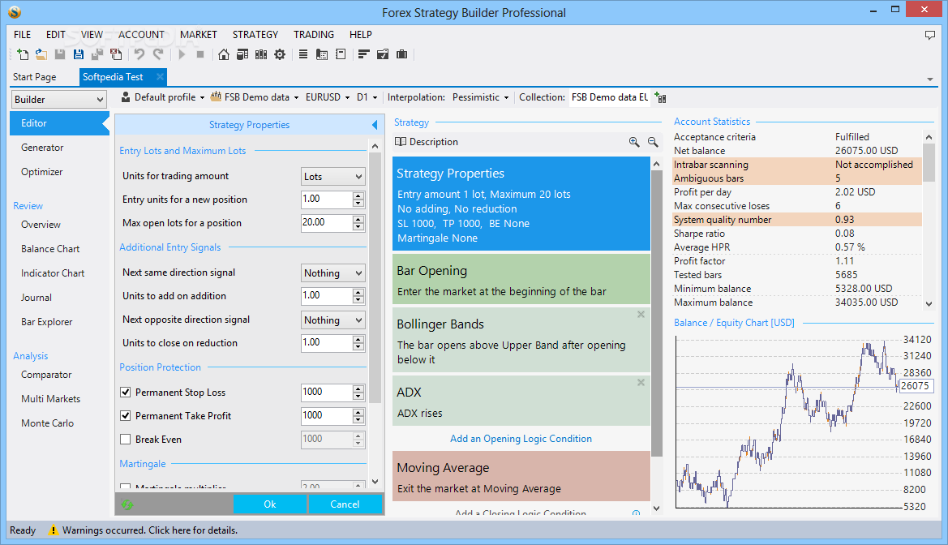Click the Max open lots 20.00 field
Image resolution: width=948 pixels, height=545 pixels.
327,222
